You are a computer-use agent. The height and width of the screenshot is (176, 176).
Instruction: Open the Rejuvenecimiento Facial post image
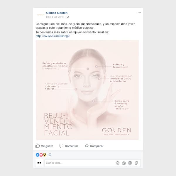(87, 90)
